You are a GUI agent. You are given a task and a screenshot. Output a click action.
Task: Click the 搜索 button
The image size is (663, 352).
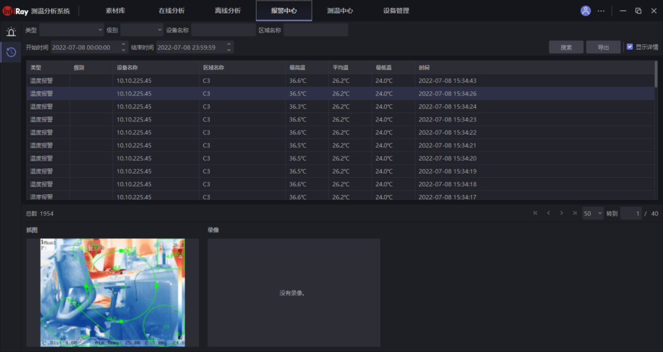coord(566,47)
